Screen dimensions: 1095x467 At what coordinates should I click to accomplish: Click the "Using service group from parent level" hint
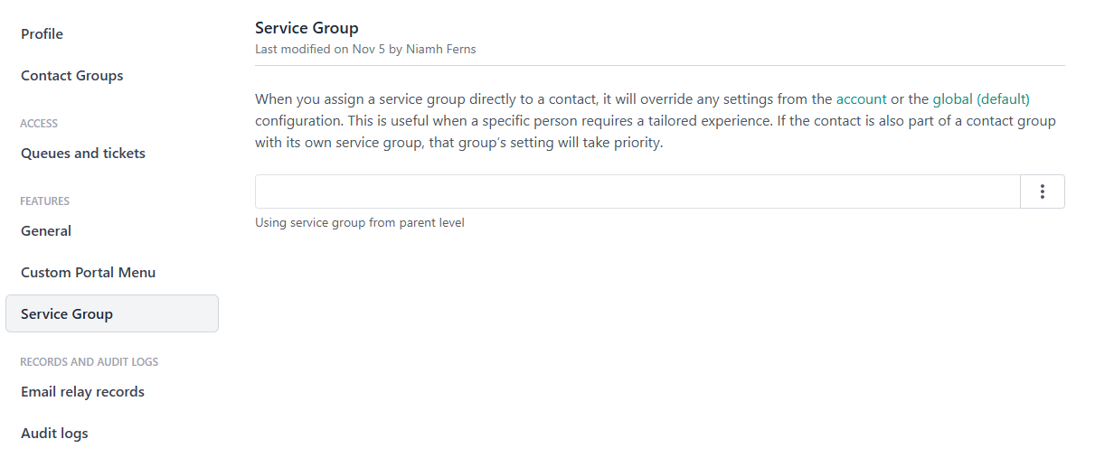360,222
